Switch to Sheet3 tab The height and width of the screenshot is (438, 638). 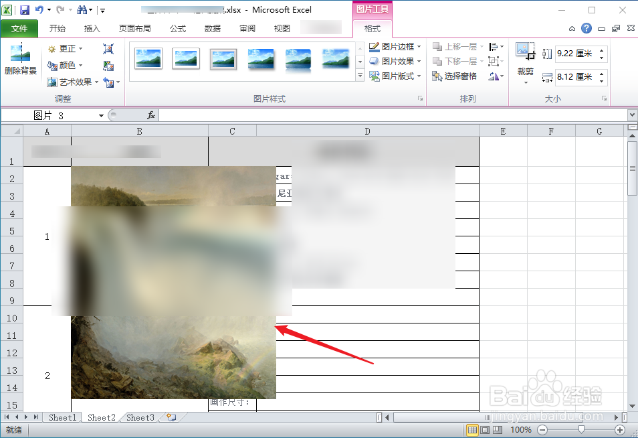tap(140, 418)
